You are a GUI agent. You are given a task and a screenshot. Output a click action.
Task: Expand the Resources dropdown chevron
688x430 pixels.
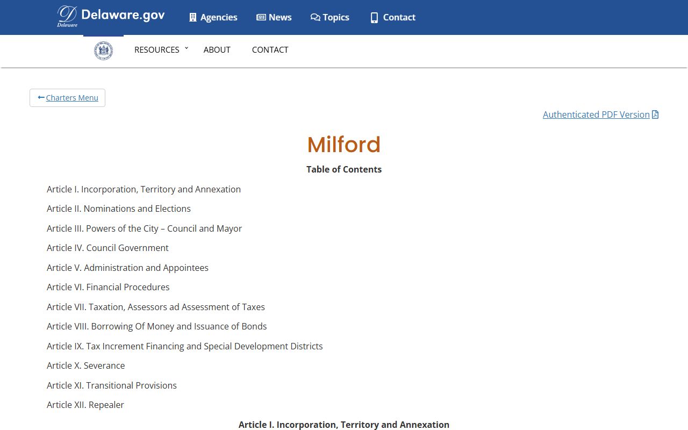pyautogui.click(x=187, y=48)
